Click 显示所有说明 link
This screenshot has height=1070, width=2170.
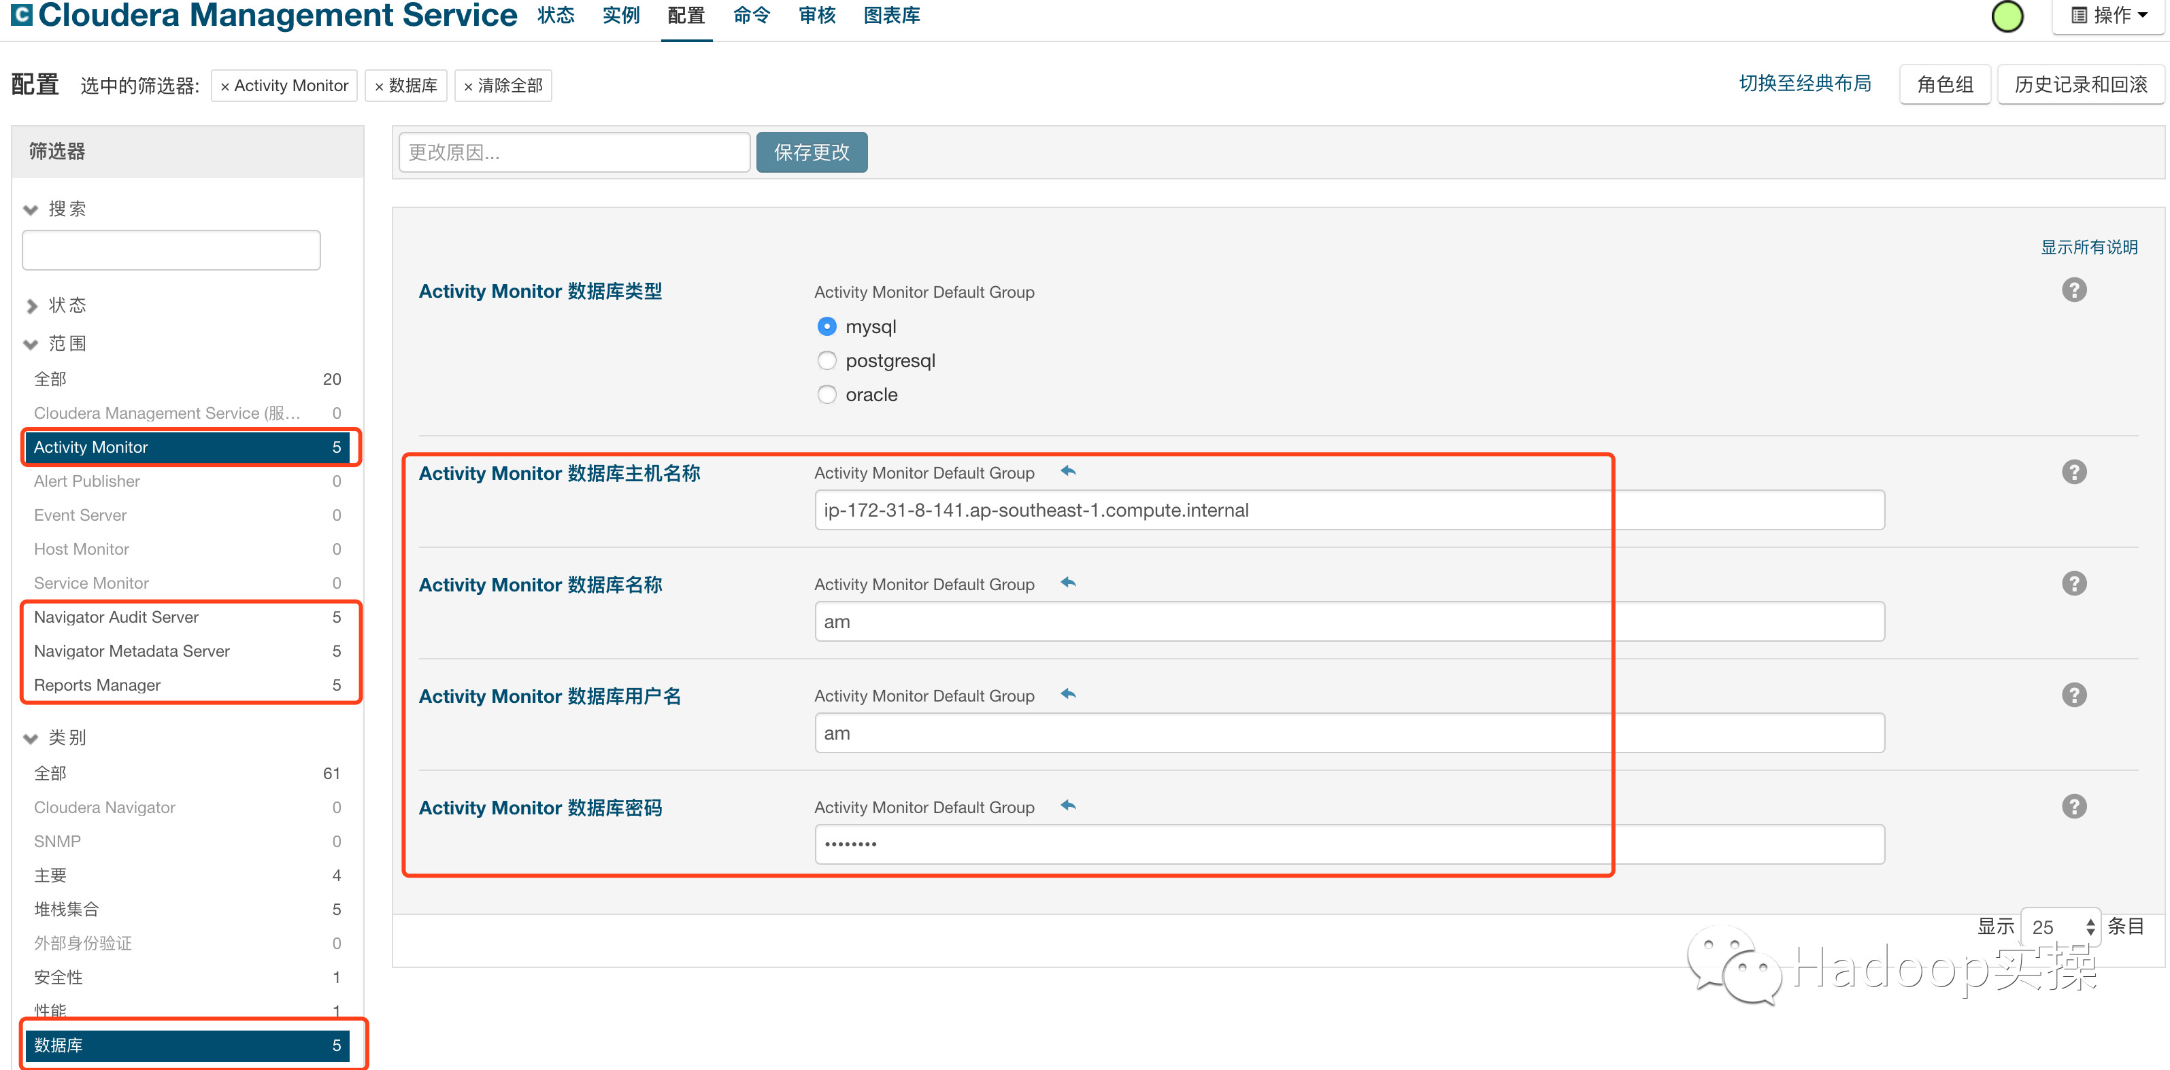[2089, 247]
